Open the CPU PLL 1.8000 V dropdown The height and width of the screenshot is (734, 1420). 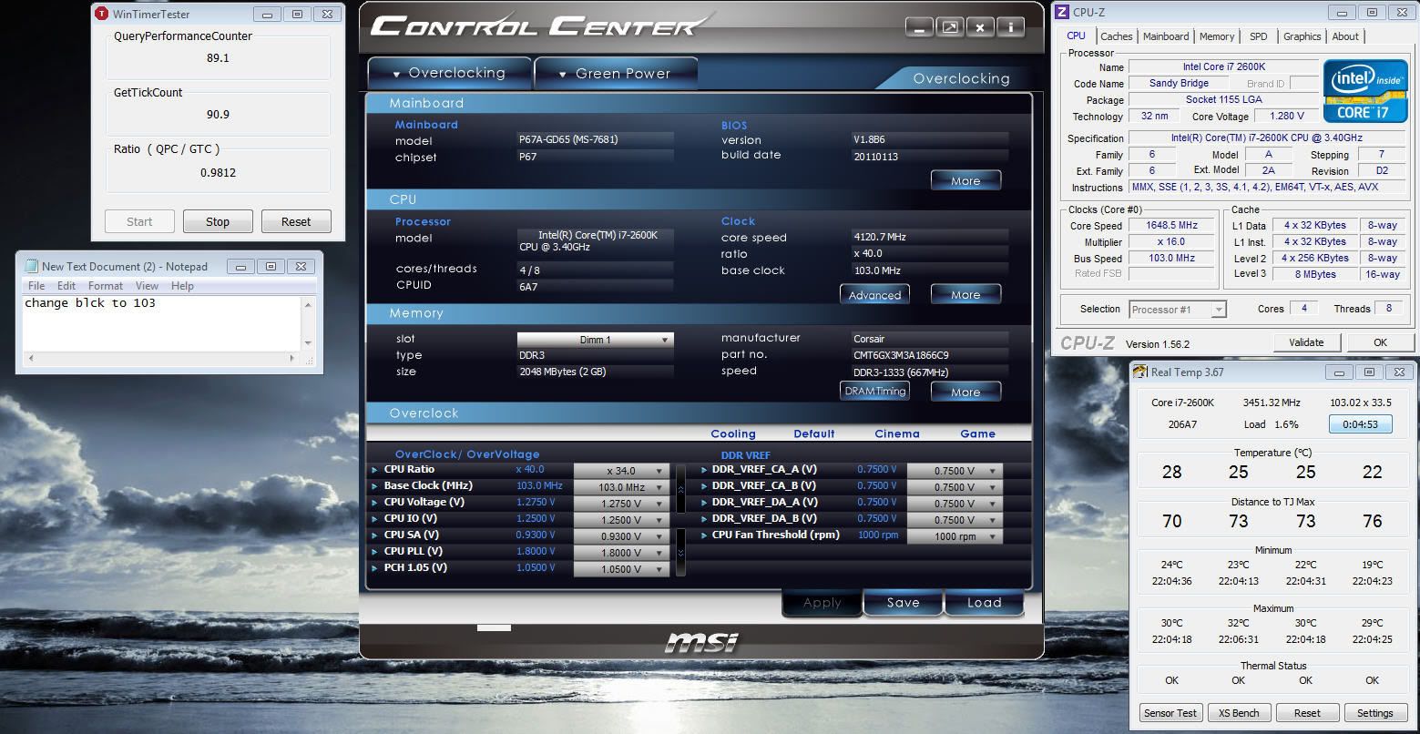pos(621,553)
